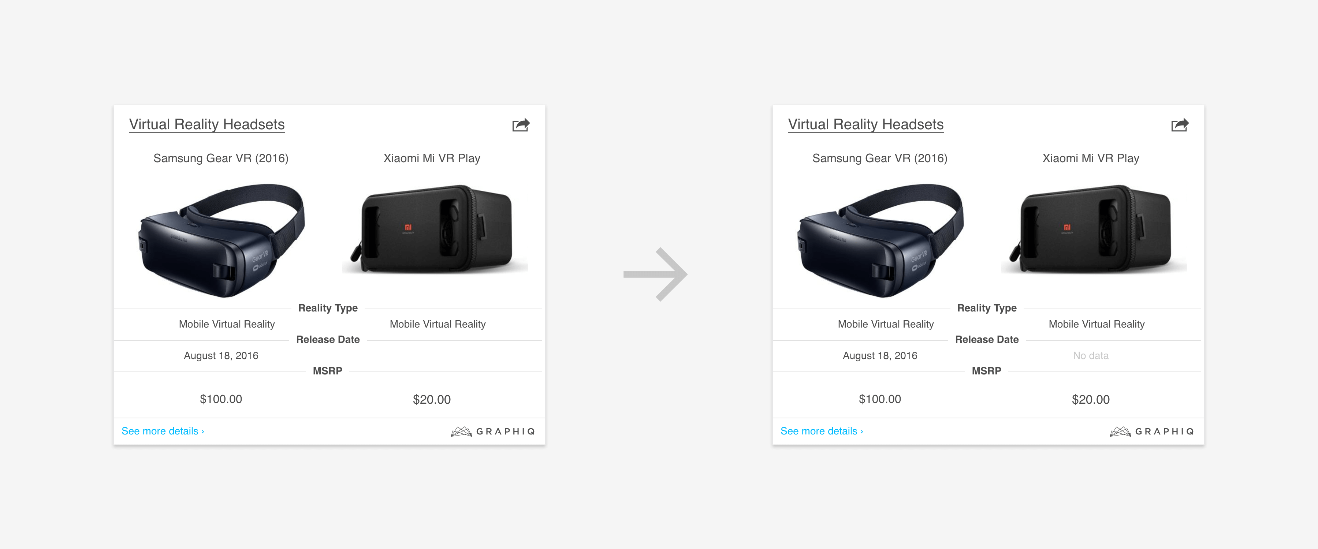The height and width of the screenshot is (549, 1318).
Task: Click the Xiaomi Mi VR Play name on the right card
Action: coord(1091,158)
